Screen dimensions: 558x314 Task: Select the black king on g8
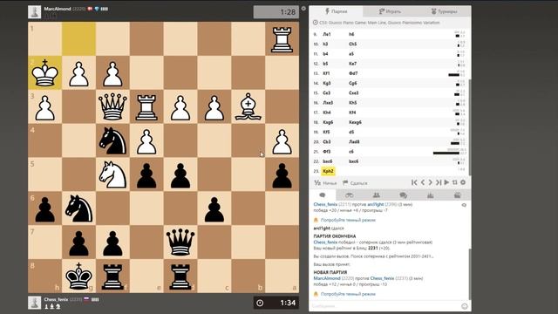tap(78, 276)
